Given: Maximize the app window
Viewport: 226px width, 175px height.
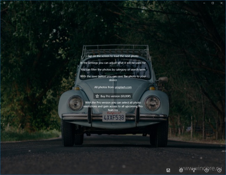Looking at the screenshot, I should click(x=213, y=3).
